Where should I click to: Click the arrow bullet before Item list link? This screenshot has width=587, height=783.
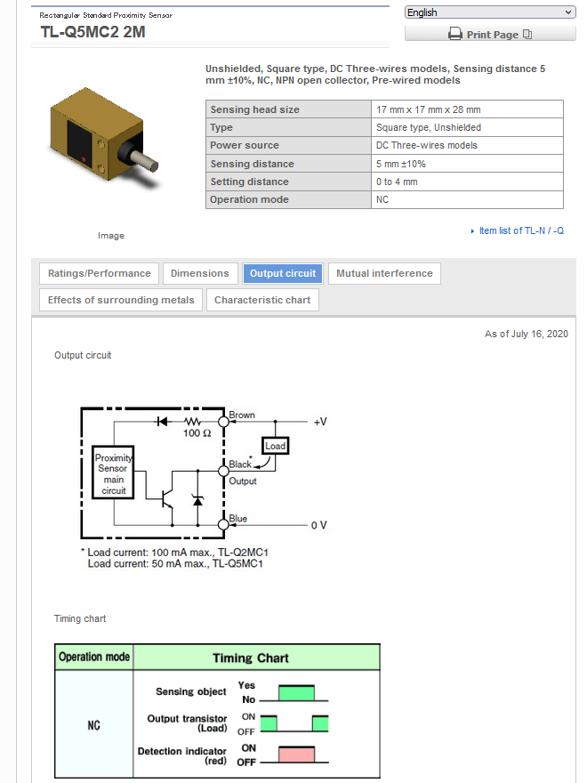pos(472,231)
